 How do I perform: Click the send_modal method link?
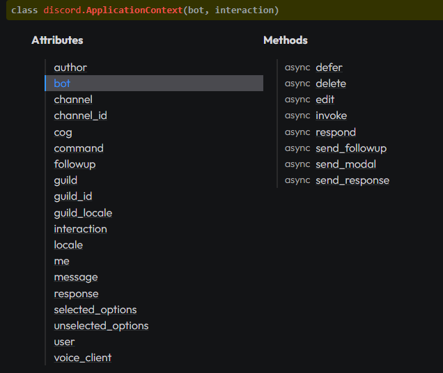tap(345, 164)
